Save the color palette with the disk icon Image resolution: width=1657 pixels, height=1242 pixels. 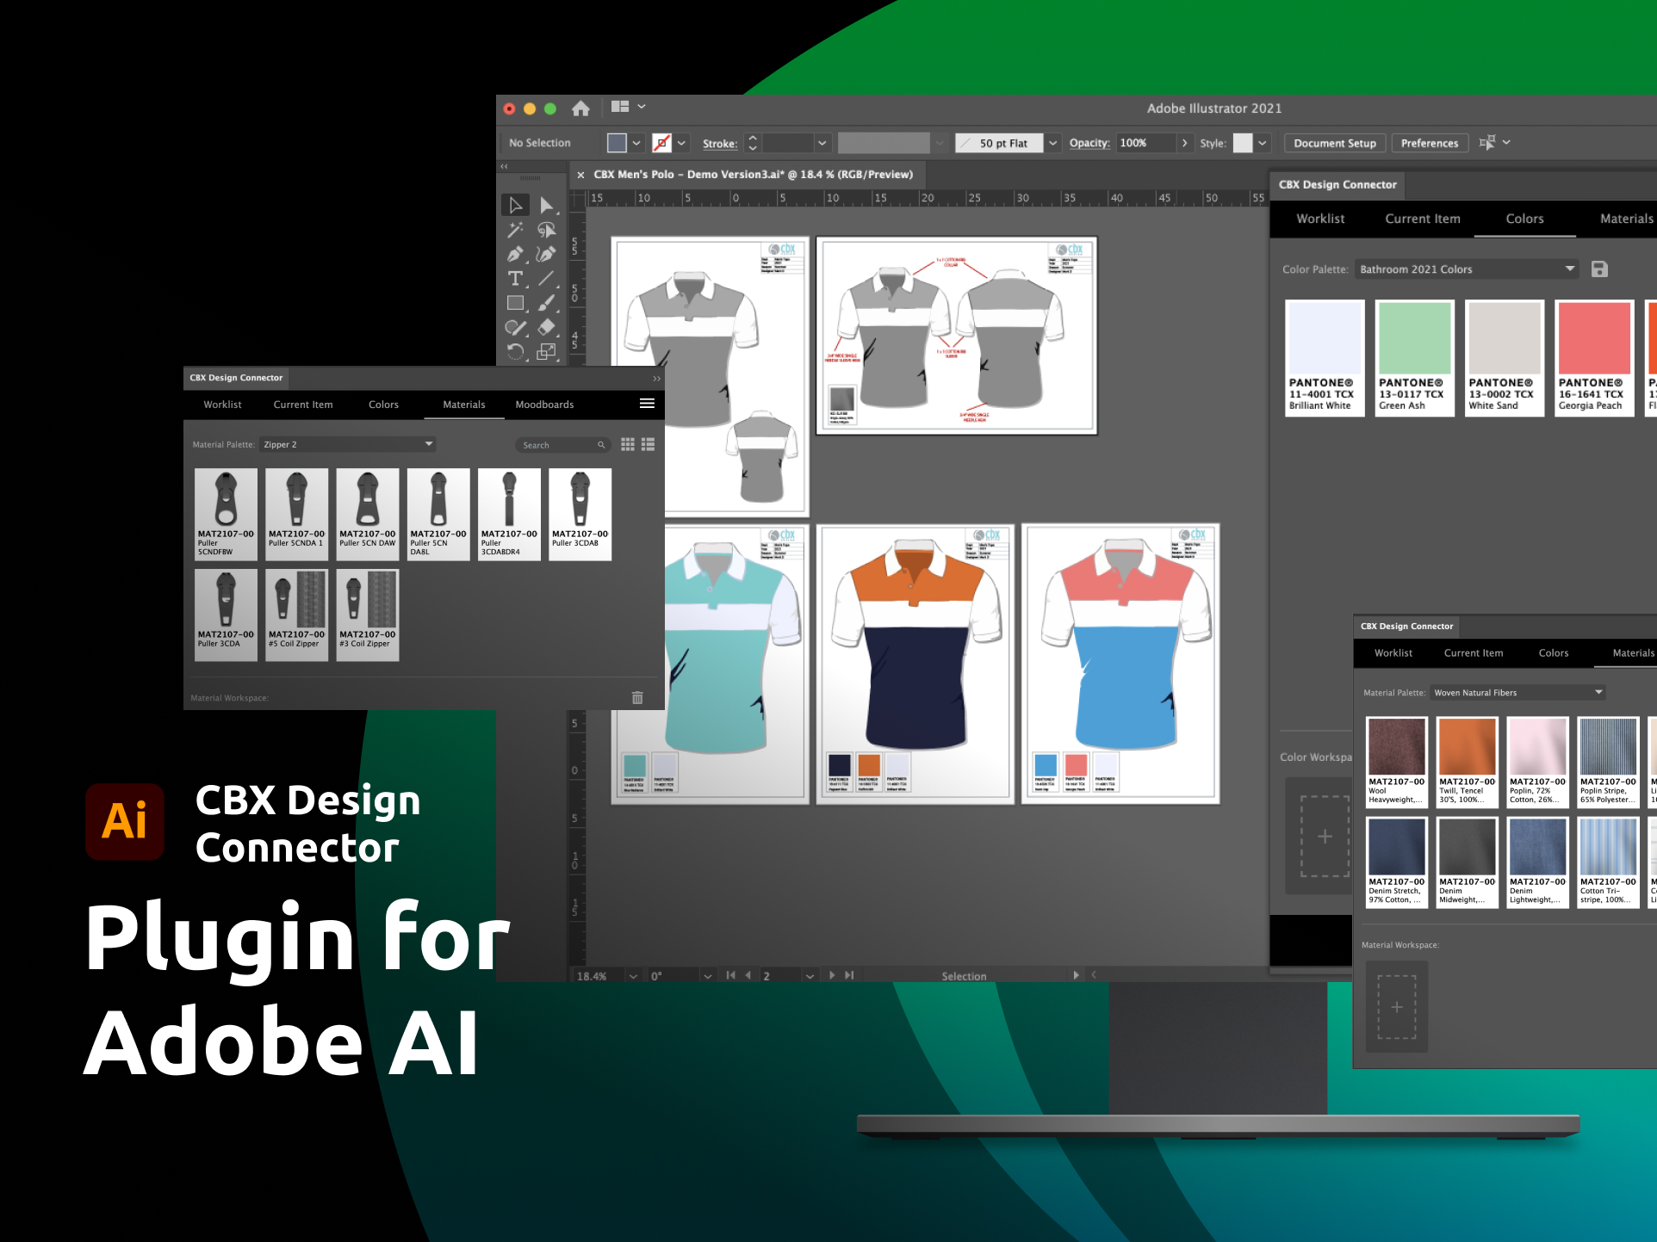(x=1599, y=269)
